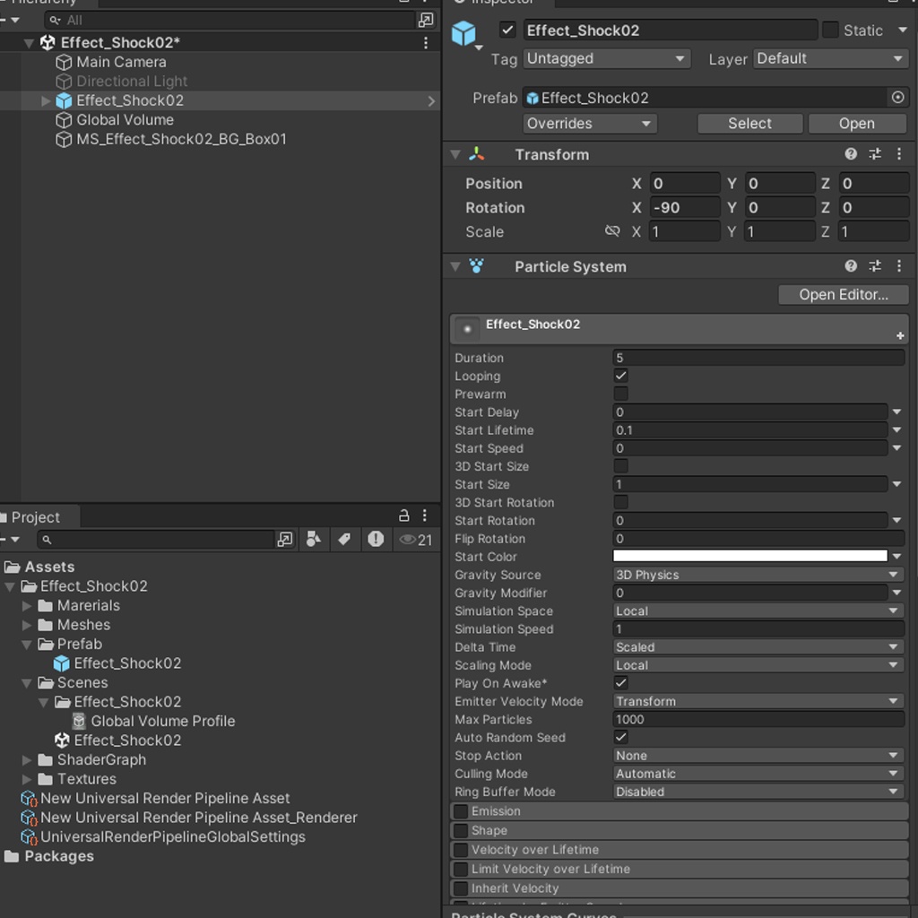
Task: Click the Open Editor... button
Action: pos(841,294)
